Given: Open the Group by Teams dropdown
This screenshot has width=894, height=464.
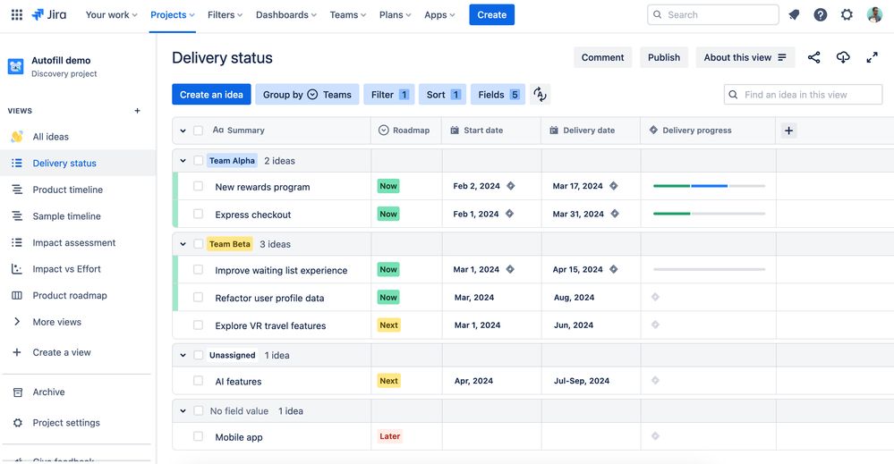Looking at the screenshot, I should click(307, 95).
